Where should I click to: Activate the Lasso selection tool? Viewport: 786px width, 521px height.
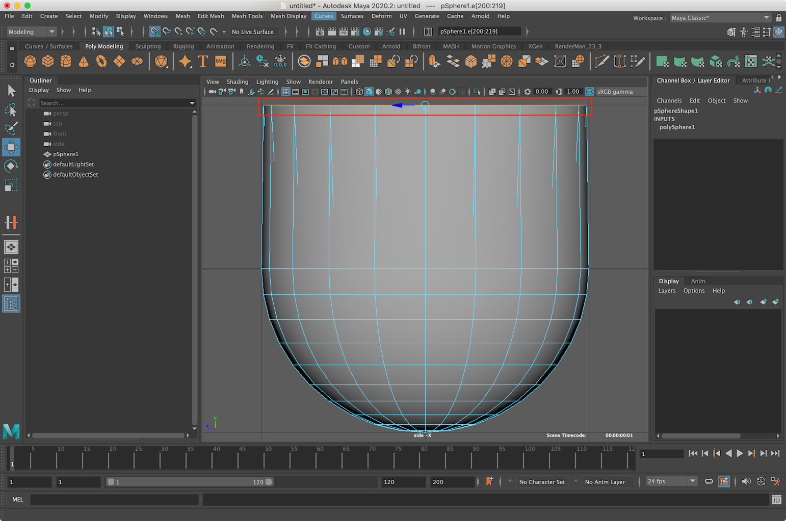11,110
